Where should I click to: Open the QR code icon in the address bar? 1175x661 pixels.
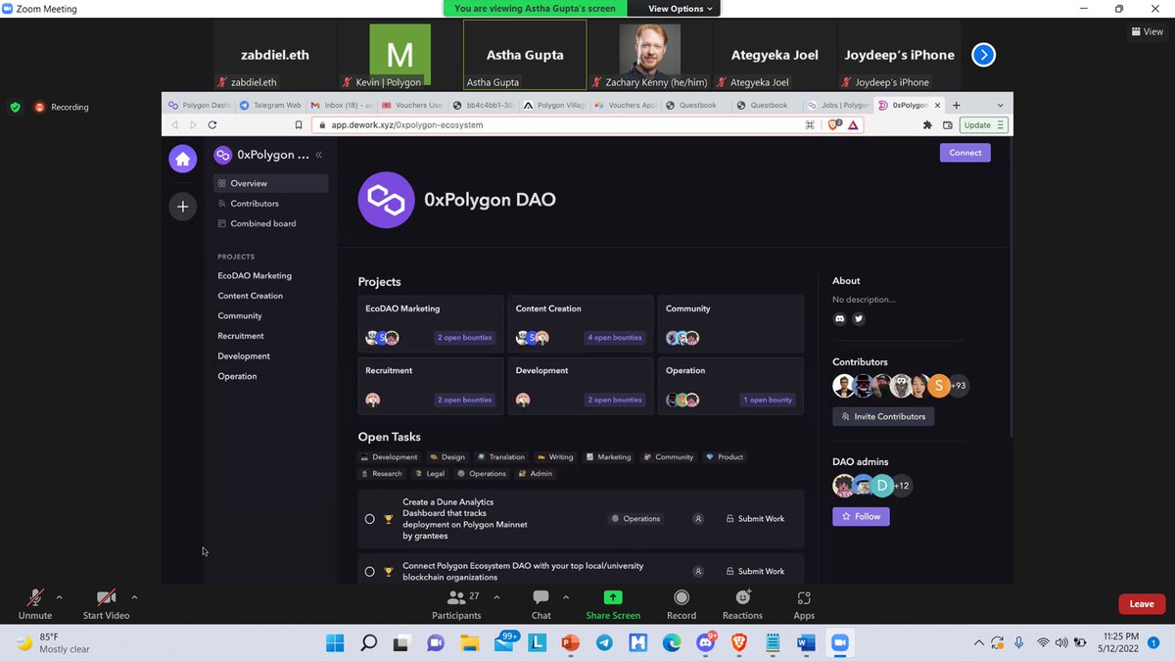coord(810,125)
